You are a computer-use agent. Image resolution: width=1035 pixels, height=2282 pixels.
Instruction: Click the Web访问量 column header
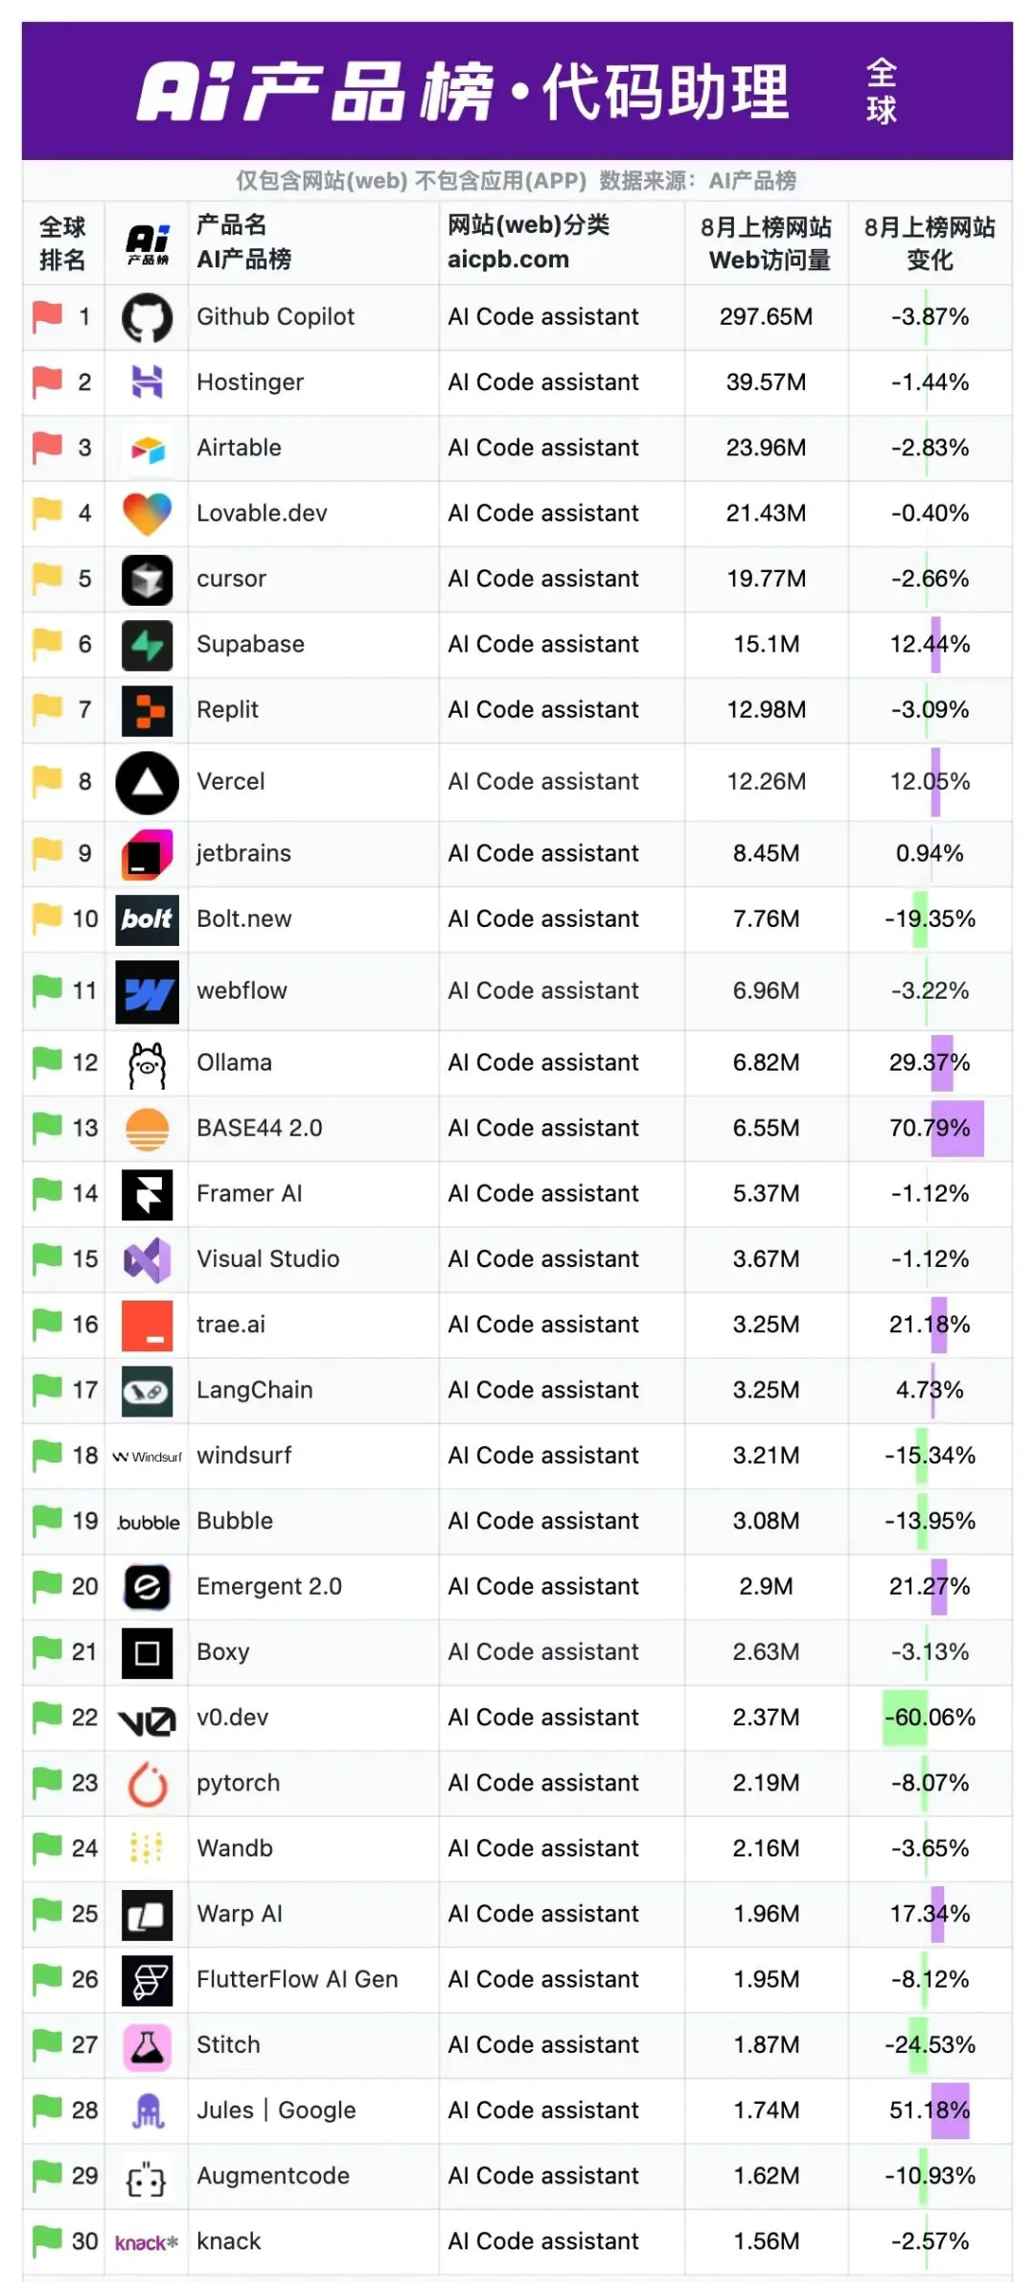(769, 260)
